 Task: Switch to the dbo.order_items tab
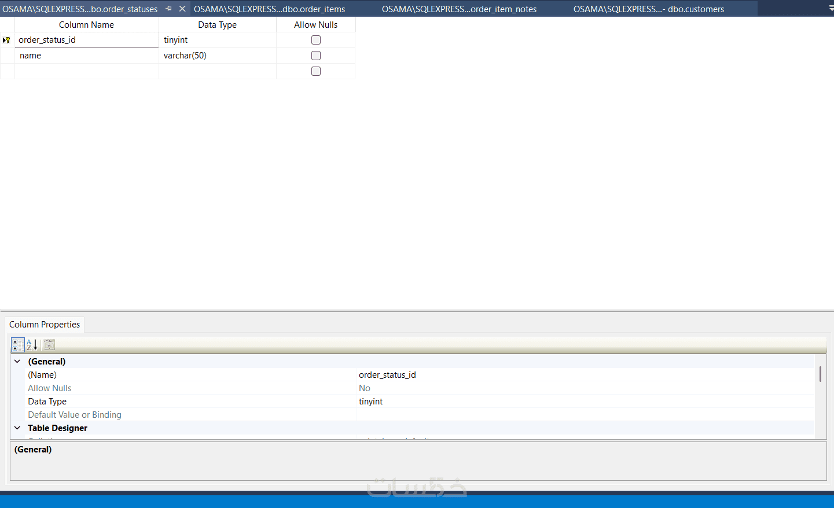pos(269,9)
